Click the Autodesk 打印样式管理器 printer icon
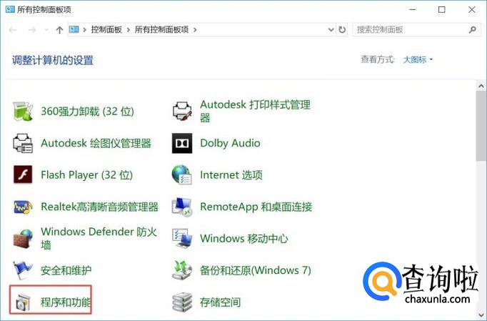This screenshot has height=321, width=487. (182, 111)
